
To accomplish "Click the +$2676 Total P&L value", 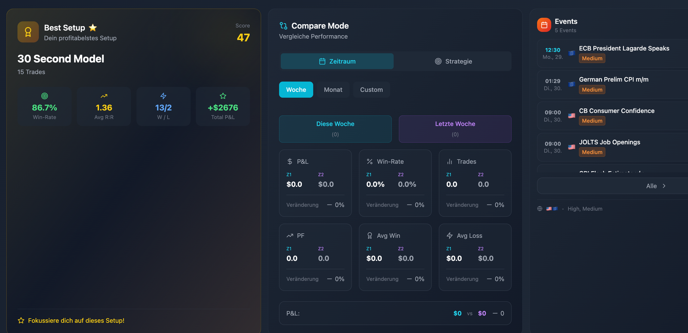I will click(223, 108).
